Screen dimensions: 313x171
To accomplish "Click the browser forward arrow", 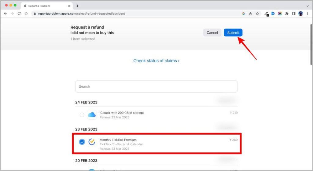I will (x=12, y=13).
